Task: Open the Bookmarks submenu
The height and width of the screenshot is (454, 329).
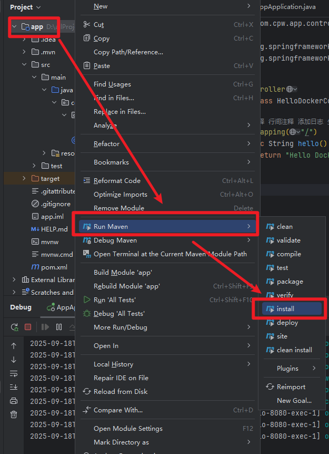Action: 168,162
